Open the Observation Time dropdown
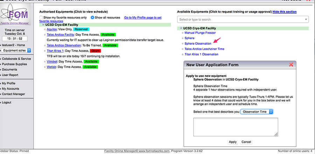This screenshot has width=315, height=154. point(257,112)
